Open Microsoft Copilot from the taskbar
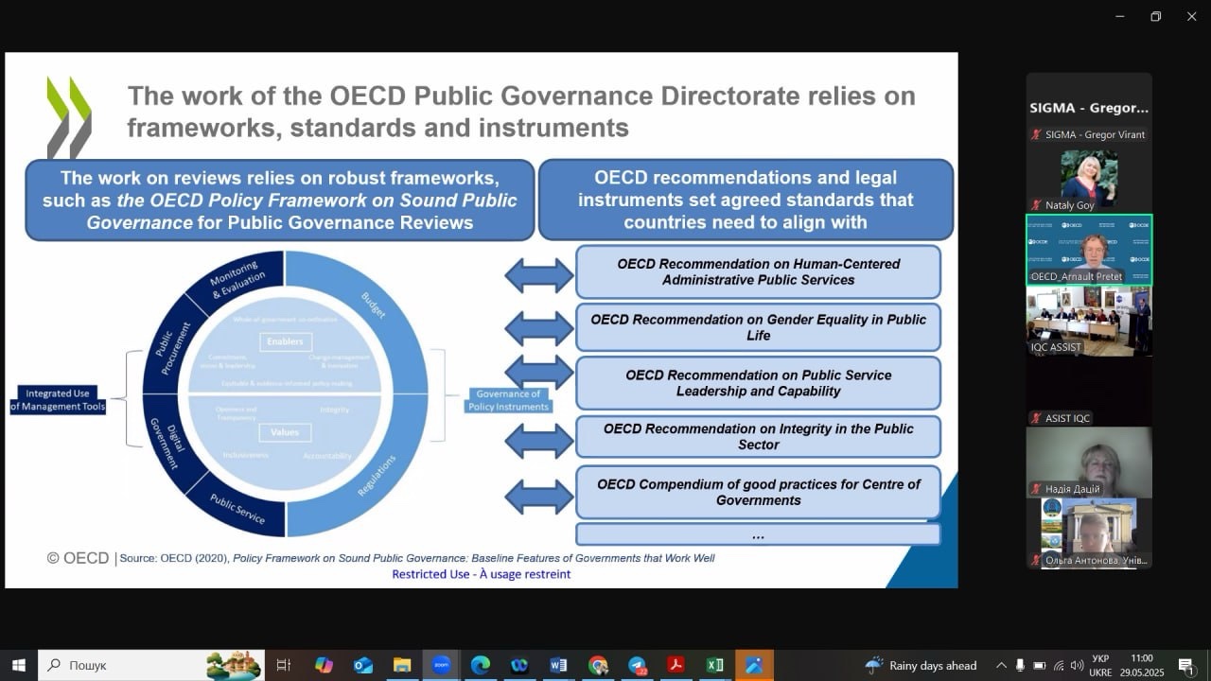Image resolution: width=1211 pixels, height=681 pixels. [324, 665]
